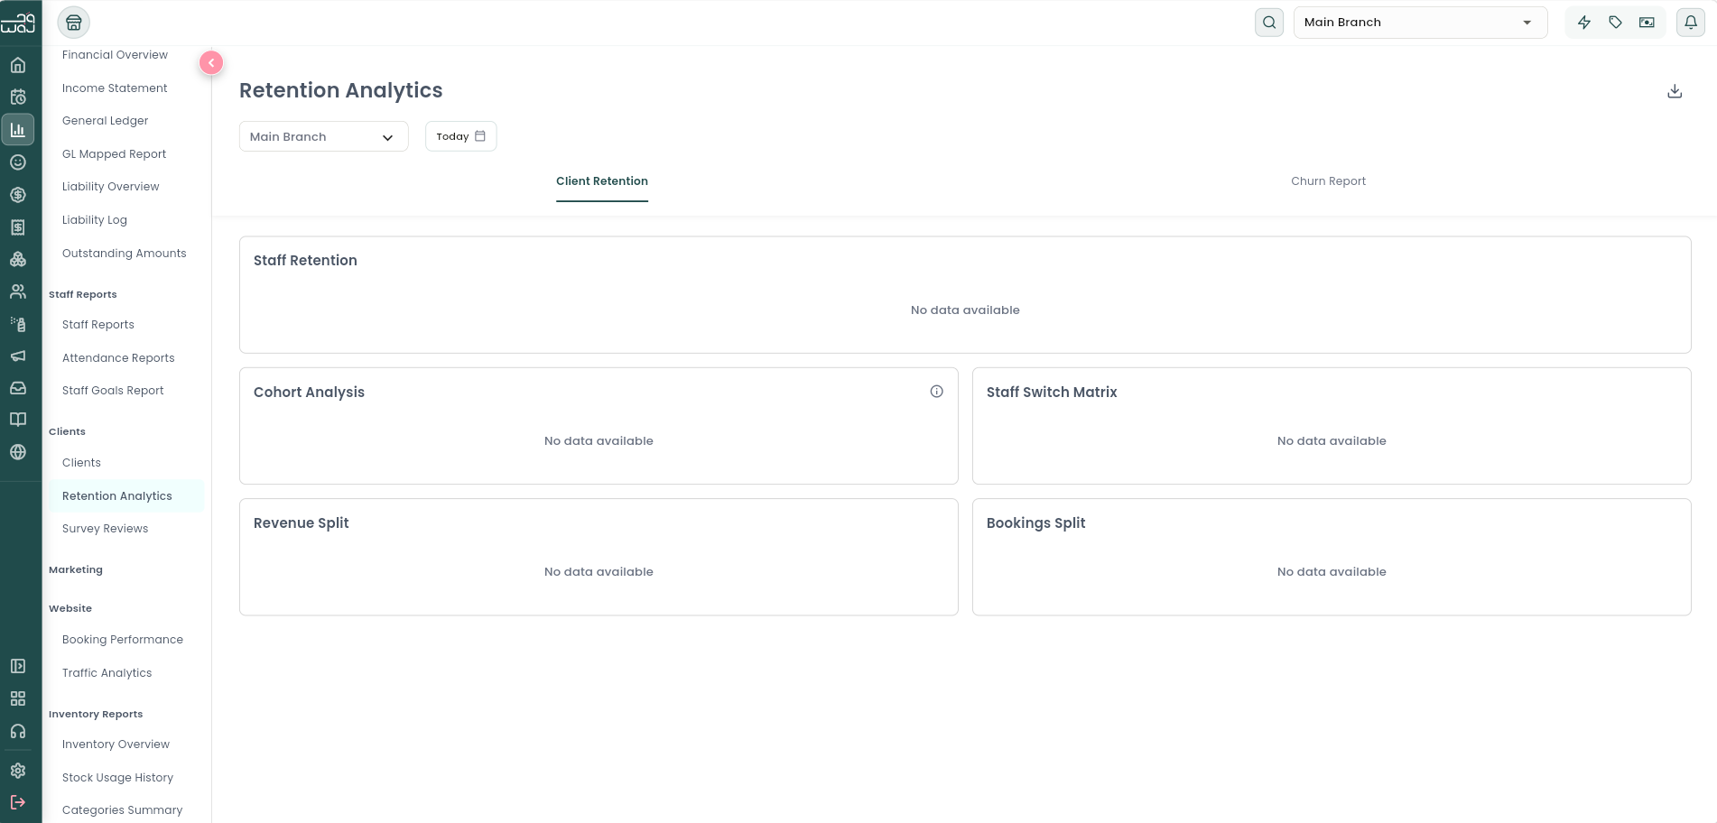This screenshot has height=823, width=1717.
Task: Click the download report icon
Action: click(1675, 91)
